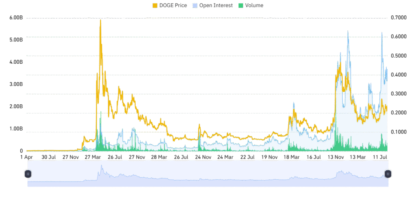Image resolution: width=416 pixels, height=200 pixels.
Task: Click the '30 Jul' date label
Action: coord(49,157)
